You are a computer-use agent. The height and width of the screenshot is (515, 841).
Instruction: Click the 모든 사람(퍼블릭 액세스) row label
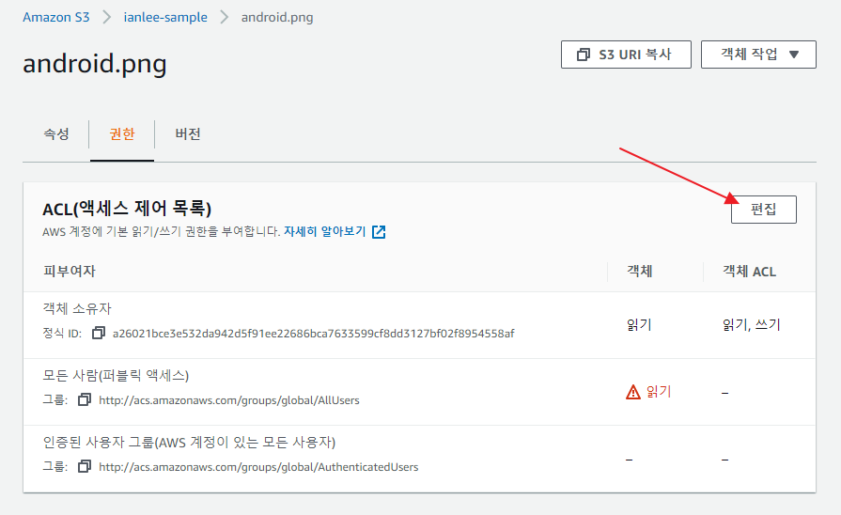116,375
